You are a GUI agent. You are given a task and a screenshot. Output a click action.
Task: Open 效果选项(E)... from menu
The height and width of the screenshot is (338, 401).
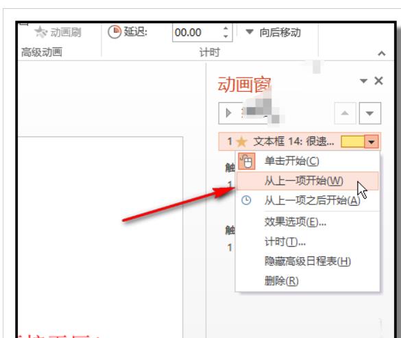point(308,222)
